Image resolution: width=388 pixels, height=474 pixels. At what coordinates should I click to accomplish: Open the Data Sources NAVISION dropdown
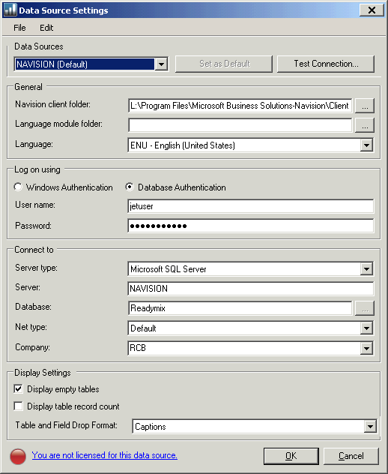pyautogui.click(x=161, y=64)
